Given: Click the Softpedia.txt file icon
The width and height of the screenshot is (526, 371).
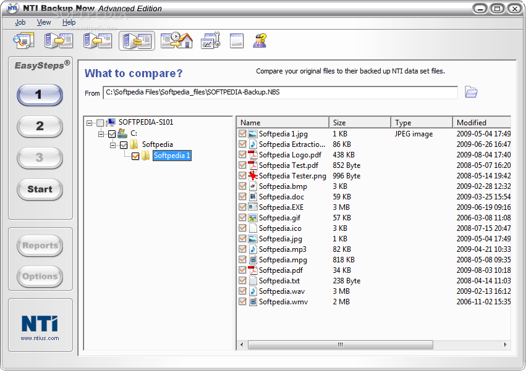Looking at the screenshot, I should tap(253, 280).
